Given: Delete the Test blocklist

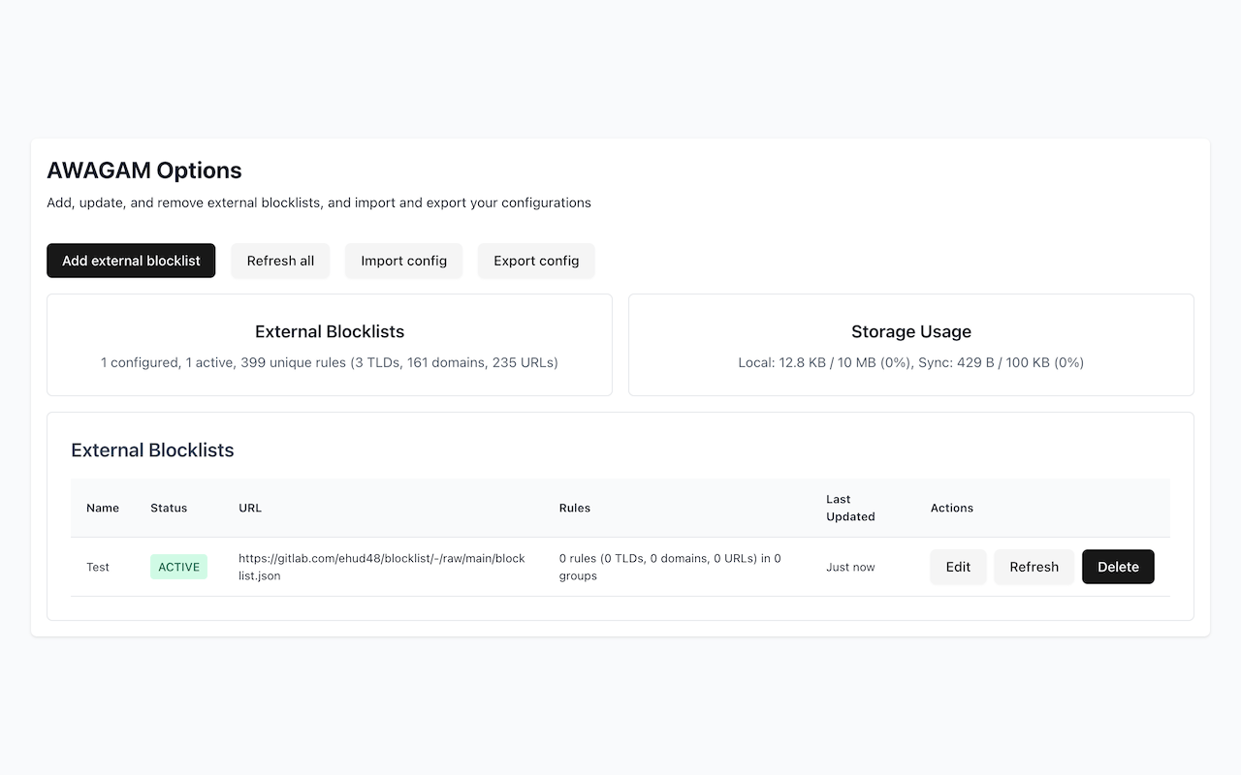Looking at the screenshot, I should (x=1118, y=567).
